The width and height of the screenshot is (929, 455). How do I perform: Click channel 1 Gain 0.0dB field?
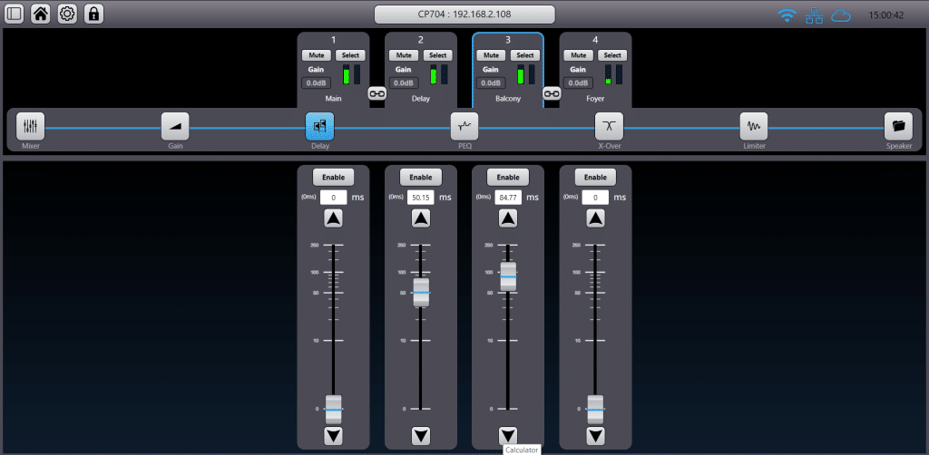[317, 82]
